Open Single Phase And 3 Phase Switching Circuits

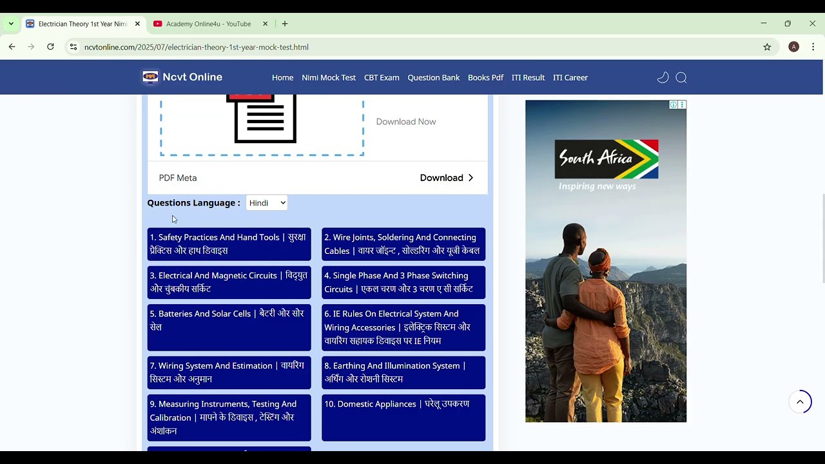click(x=403, y=282)
